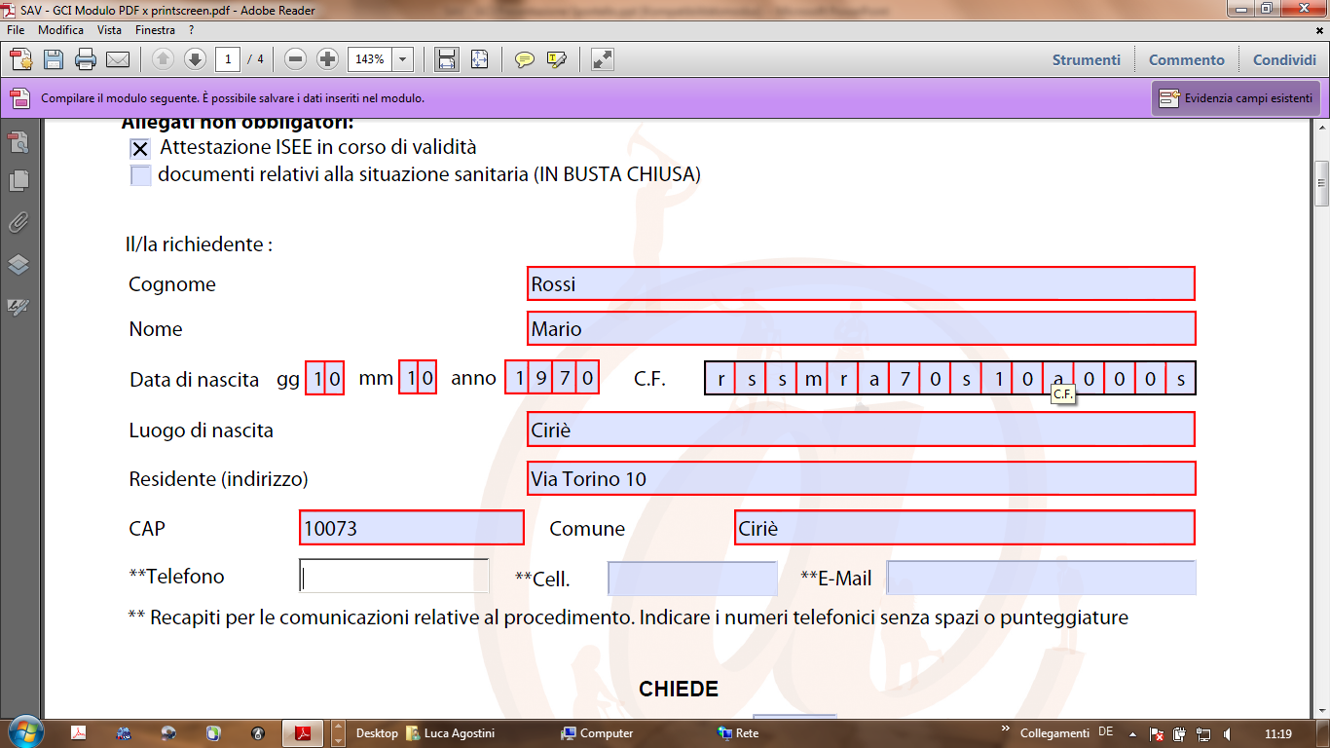The width and height of the screenshot is (1330, 748).
Task: Check documenti relativi alla situazione sanitaria box
Action: click(x=140, y=175)
